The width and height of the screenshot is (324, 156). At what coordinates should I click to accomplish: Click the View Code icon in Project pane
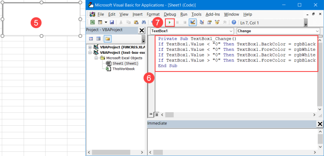click(91, 39)
